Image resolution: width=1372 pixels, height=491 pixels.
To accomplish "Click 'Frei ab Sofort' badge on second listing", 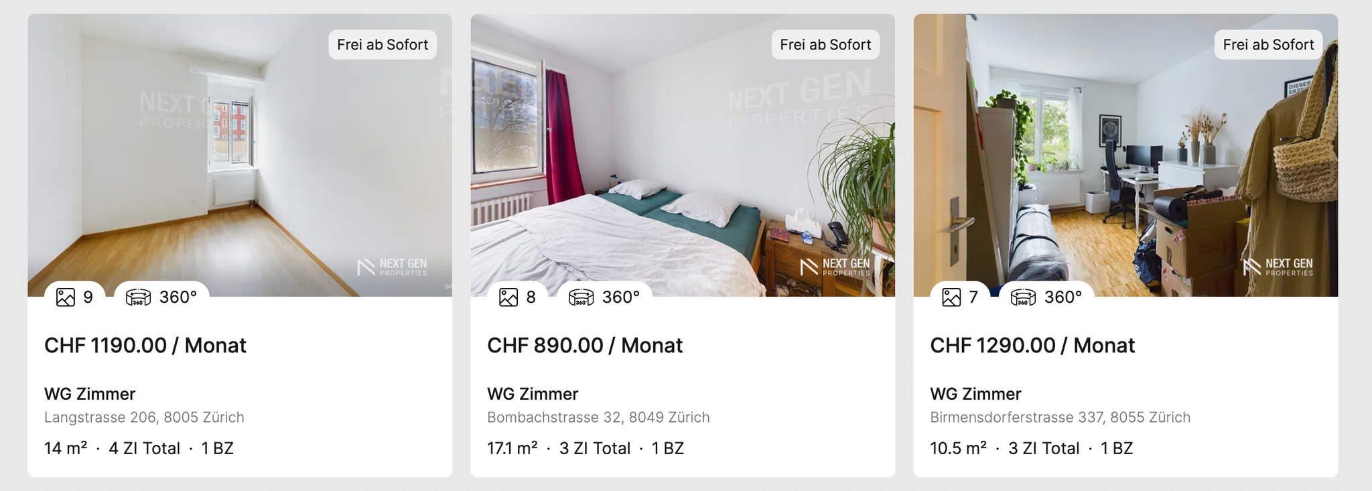I will coord(825,45).
